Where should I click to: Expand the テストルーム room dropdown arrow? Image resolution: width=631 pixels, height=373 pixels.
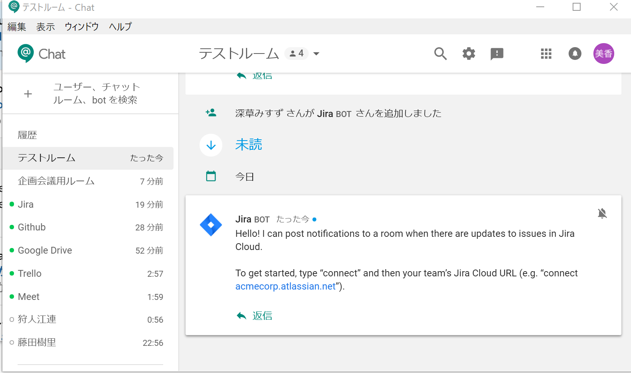point(316,54)
